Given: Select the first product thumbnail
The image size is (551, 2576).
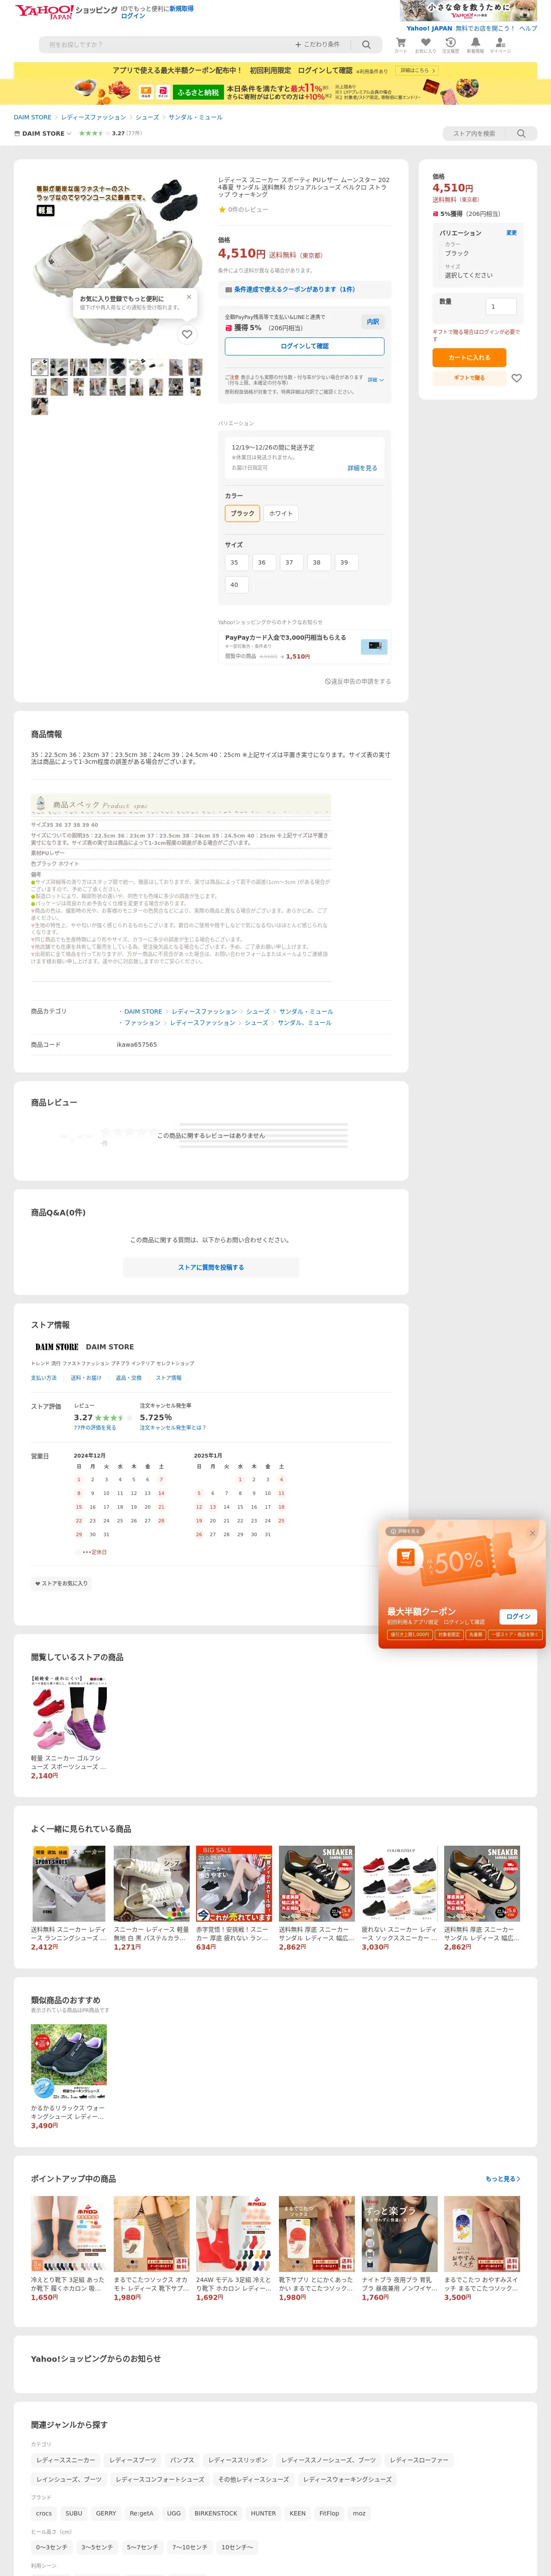Looking at the screenshot, I should click(x=39, y=367).
